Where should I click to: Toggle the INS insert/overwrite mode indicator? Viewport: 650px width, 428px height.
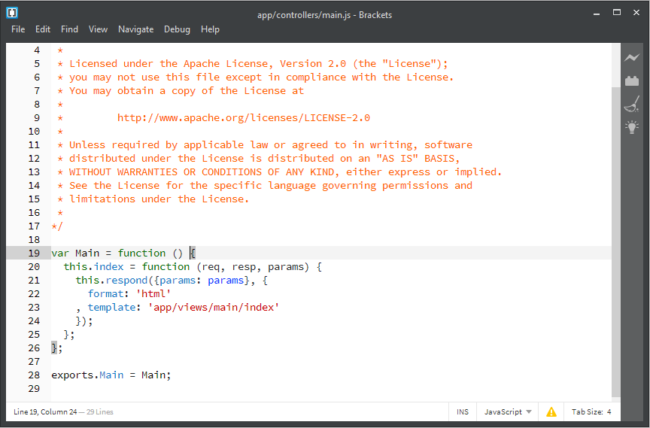463,412
